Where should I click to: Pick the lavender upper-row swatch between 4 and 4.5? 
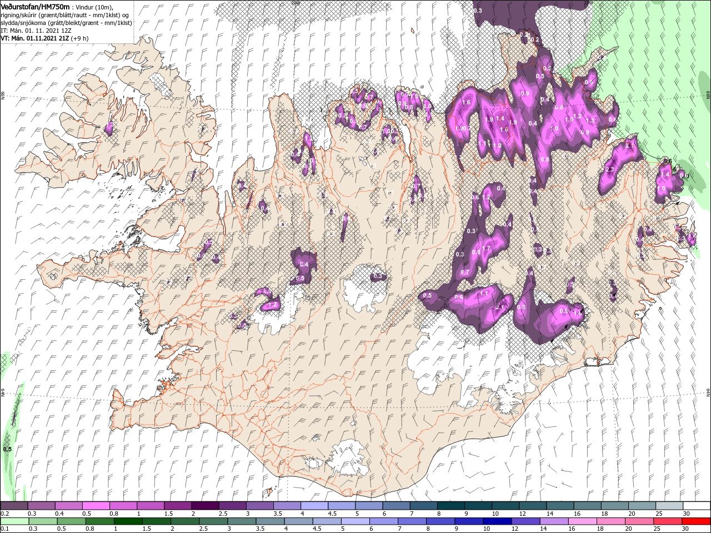pyautogui.click(x=313, y=506)
